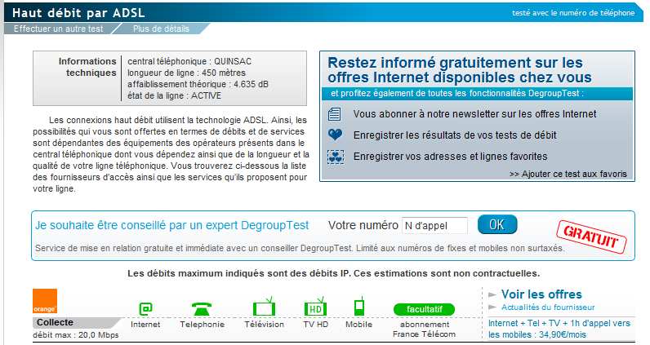The height and width of the screenshot is (345, 650).
Task: Click the green facultatif badge
Action: 424,309
